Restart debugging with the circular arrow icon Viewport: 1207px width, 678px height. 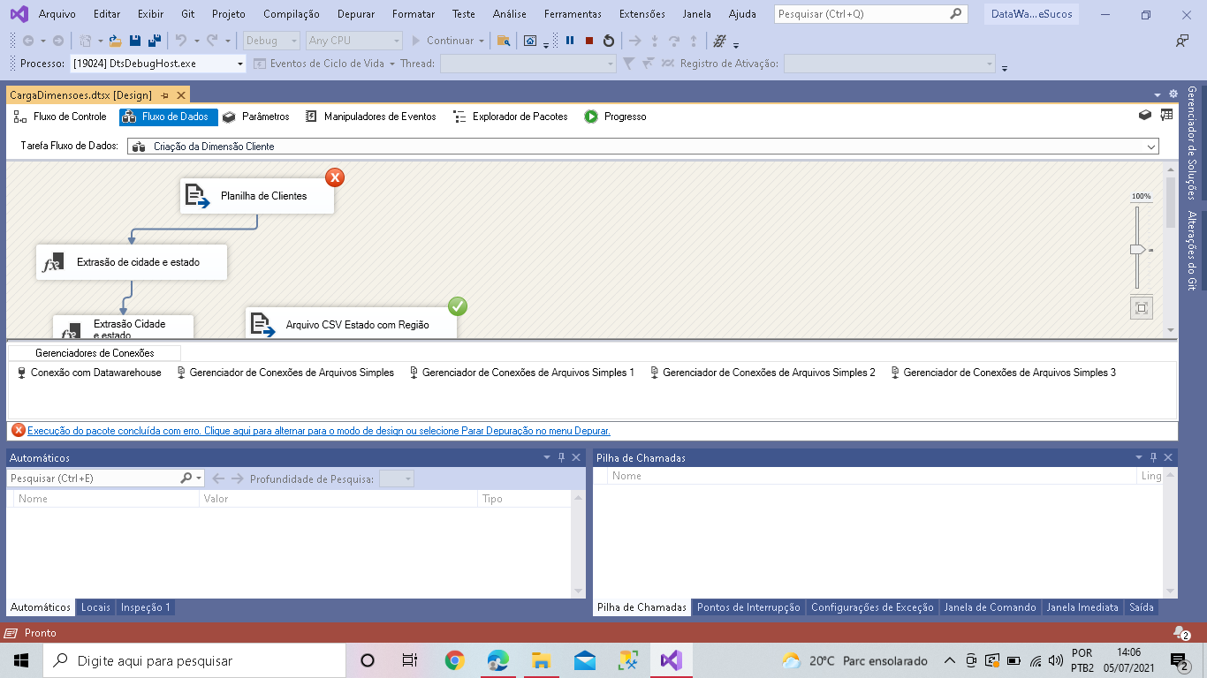(609, 41)
